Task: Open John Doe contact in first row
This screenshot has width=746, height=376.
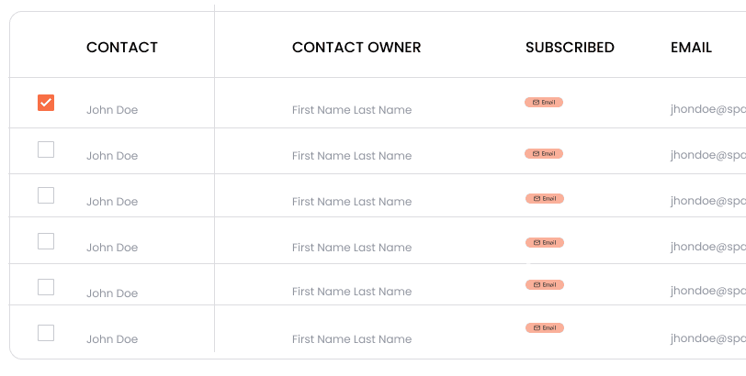Action: pyautogui.click(x=112, y=110)
